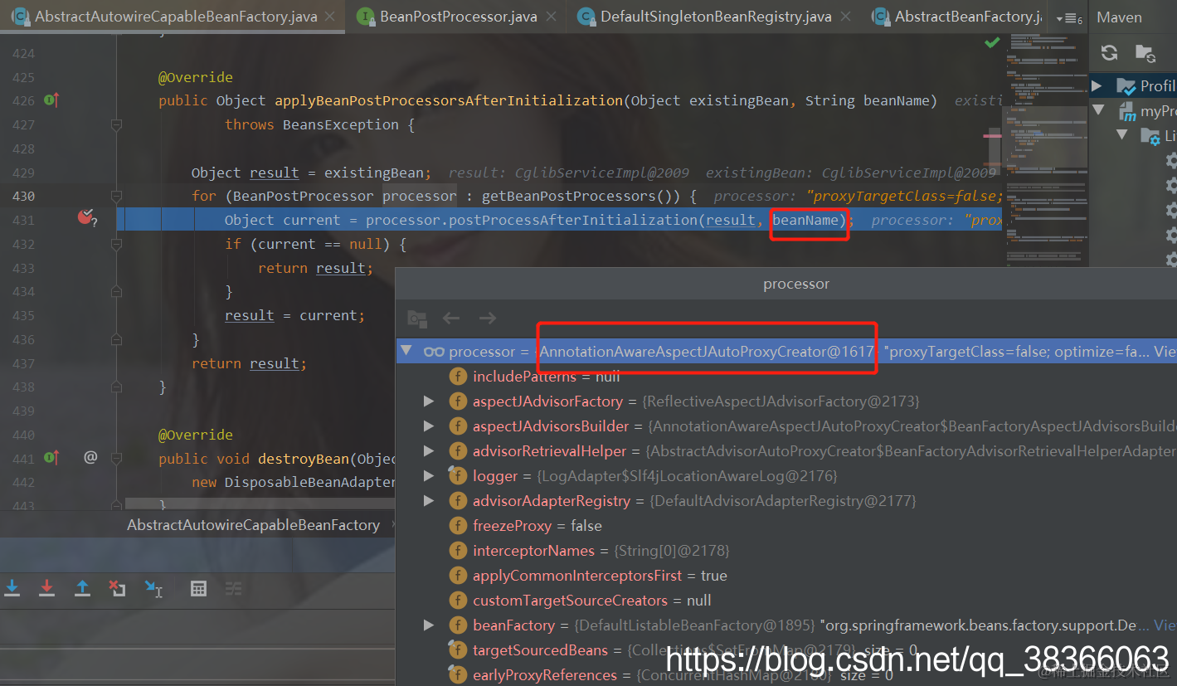Click the field icon beside includePatterns
Screen dimensions: 1177x686
tap(457, 377)
